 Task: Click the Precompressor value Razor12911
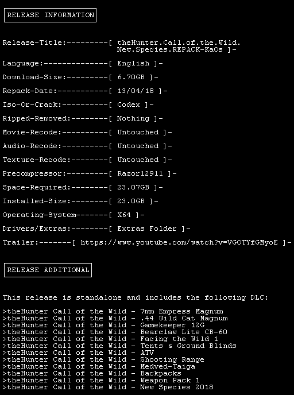pyautogui.click(x=140, y=173)
